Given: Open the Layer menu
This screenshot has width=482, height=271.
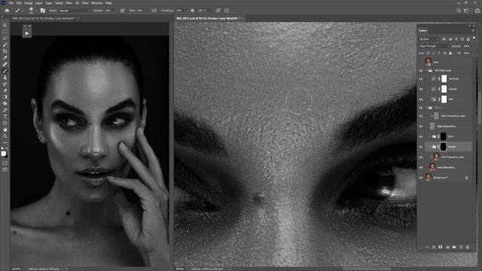Looking at the screenshot, I should tap(38, 3).
